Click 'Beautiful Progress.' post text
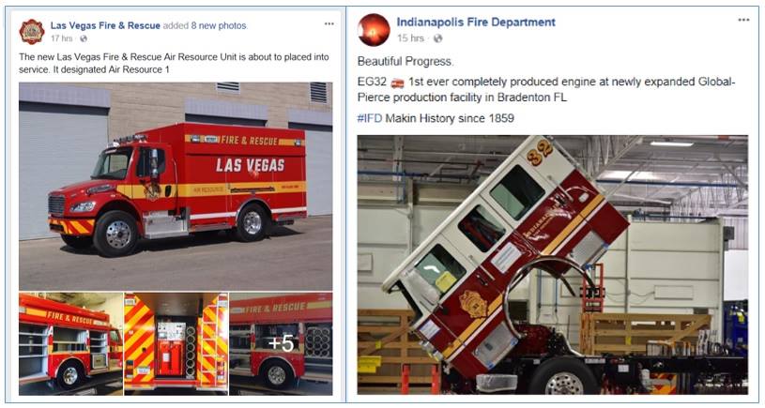This screenshot has width=765, height=408. point(405,61)
